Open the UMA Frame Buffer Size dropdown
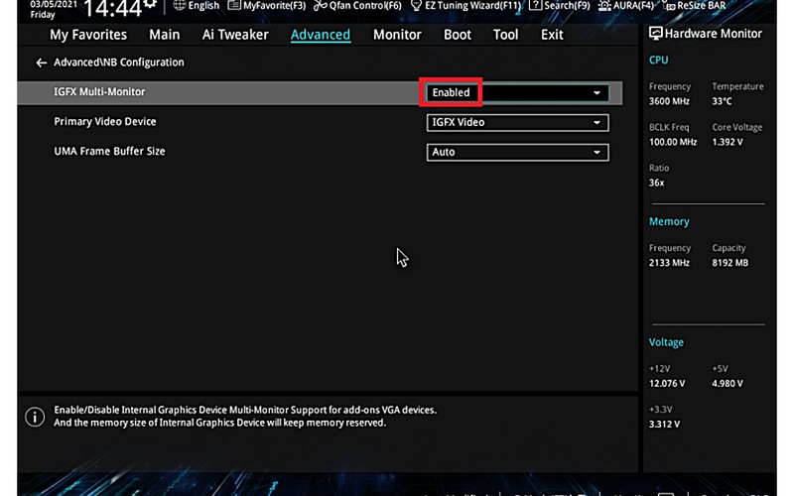794x496 pixels. tap(517, 152)
